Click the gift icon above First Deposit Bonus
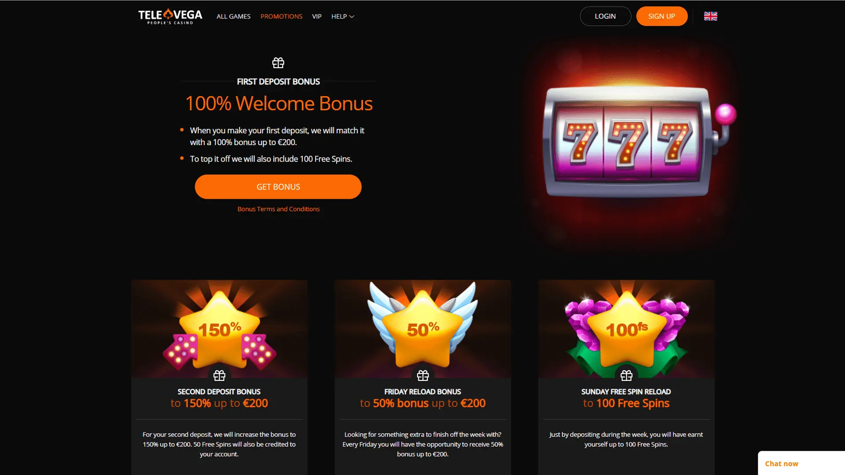 (x=278, y=63)
